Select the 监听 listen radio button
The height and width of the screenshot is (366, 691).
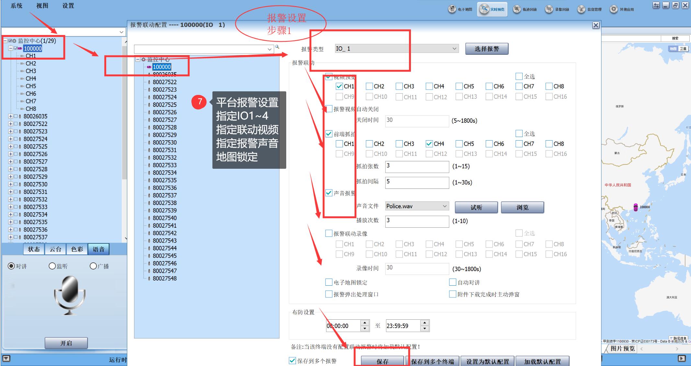point(52,266)
